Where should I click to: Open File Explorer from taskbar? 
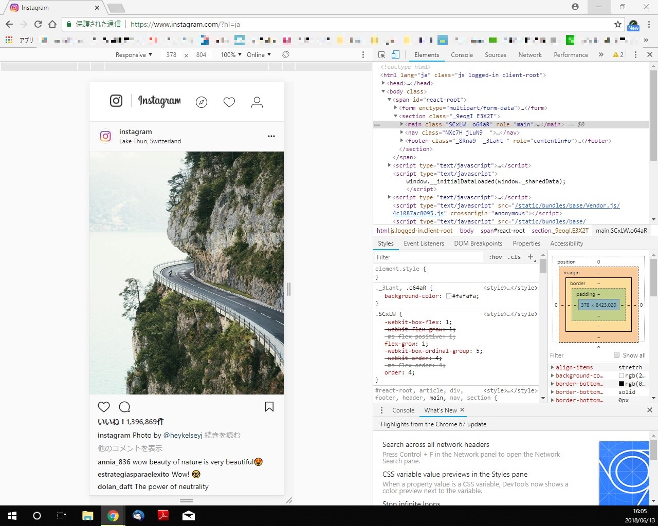(88, 516)
